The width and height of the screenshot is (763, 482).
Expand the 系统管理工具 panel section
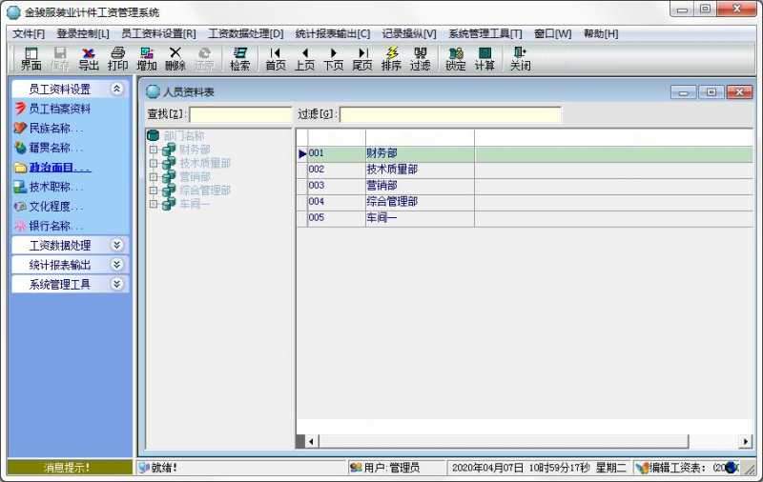116,284
